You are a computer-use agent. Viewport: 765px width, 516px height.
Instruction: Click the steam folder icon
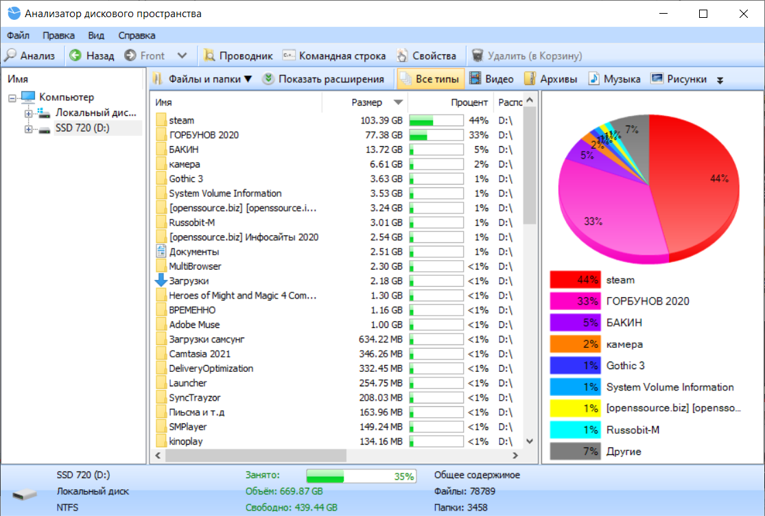click(x=161, y=120)
